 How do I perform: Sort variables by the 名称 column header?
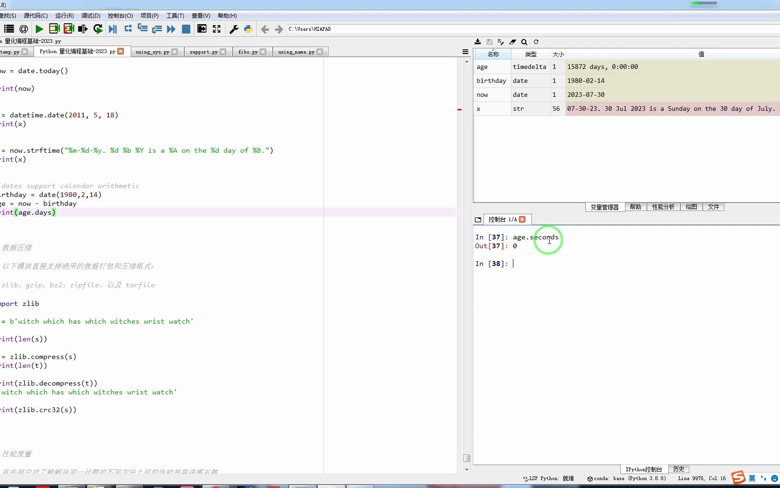click(x=493, y=54)
